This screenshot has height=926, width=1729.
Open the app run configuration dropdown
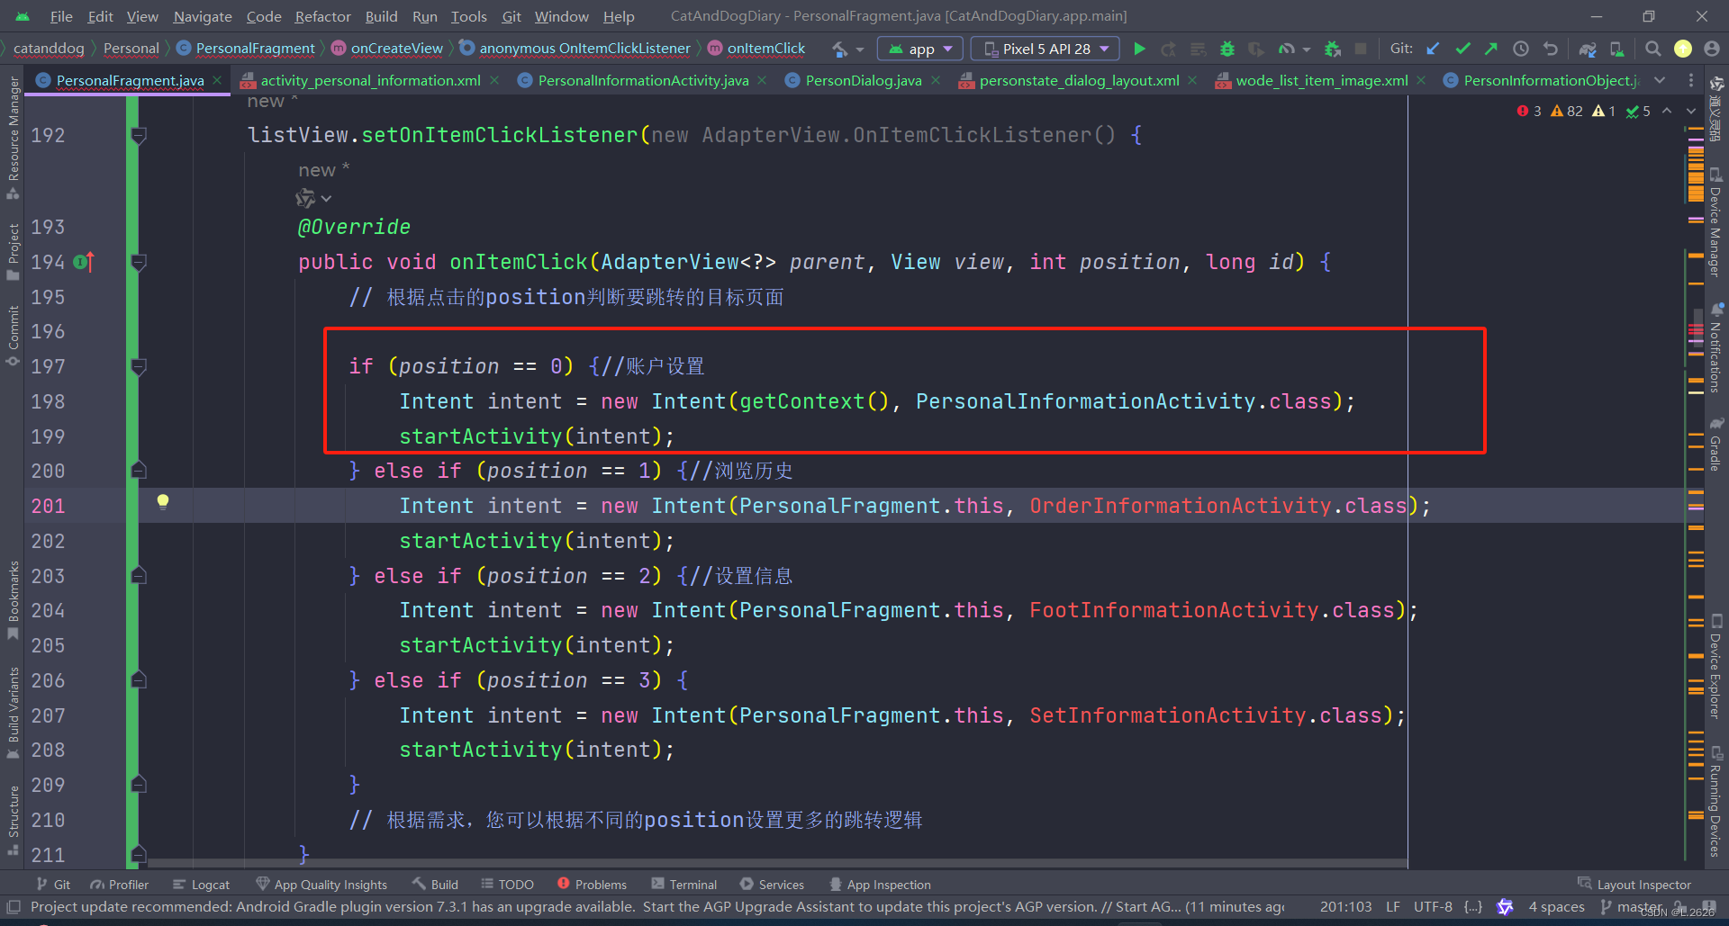[919, 49]
